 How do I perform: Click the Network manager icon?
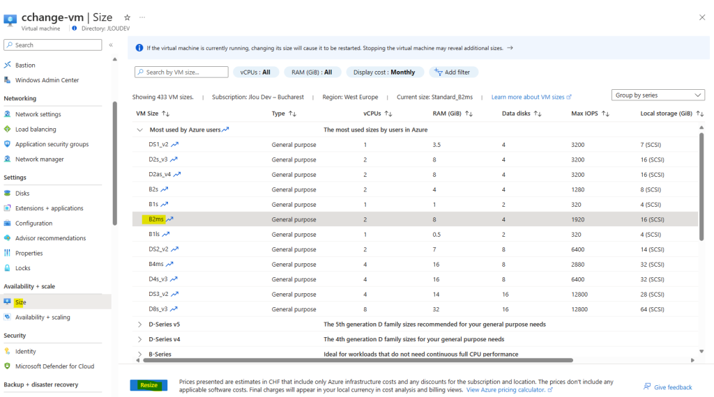tap(7, 159)
